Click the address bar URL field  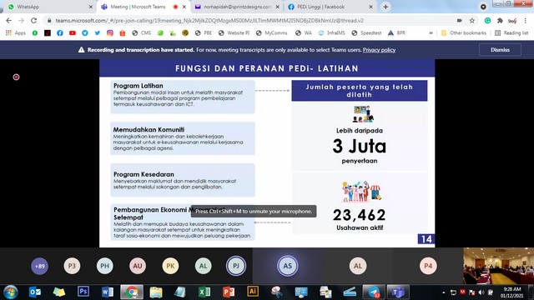252,21
